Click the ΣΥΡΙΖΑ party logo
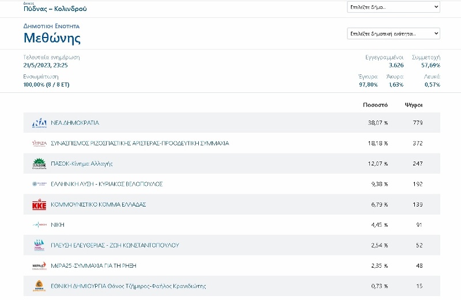The width and height of the screenshot is (461, 300). [x=39, y=144]
